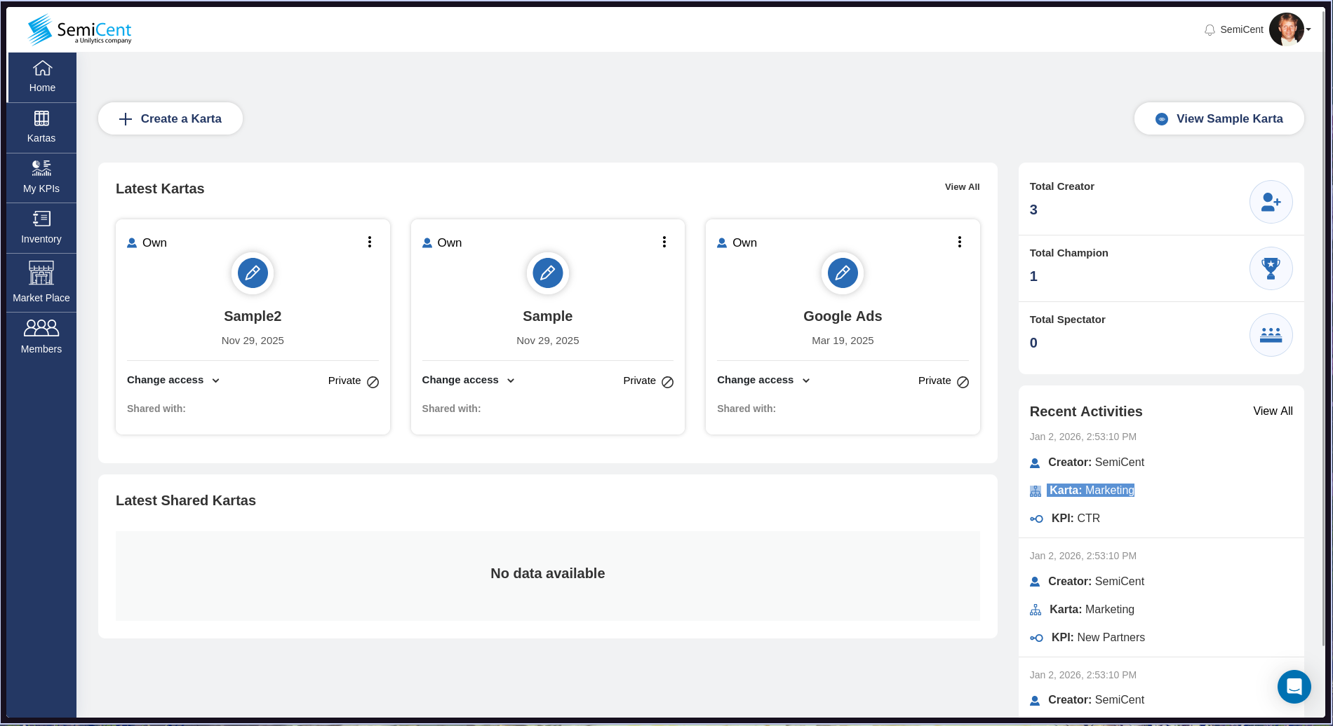Open the Inventory panel from the sidebar

tap(41, 227)
